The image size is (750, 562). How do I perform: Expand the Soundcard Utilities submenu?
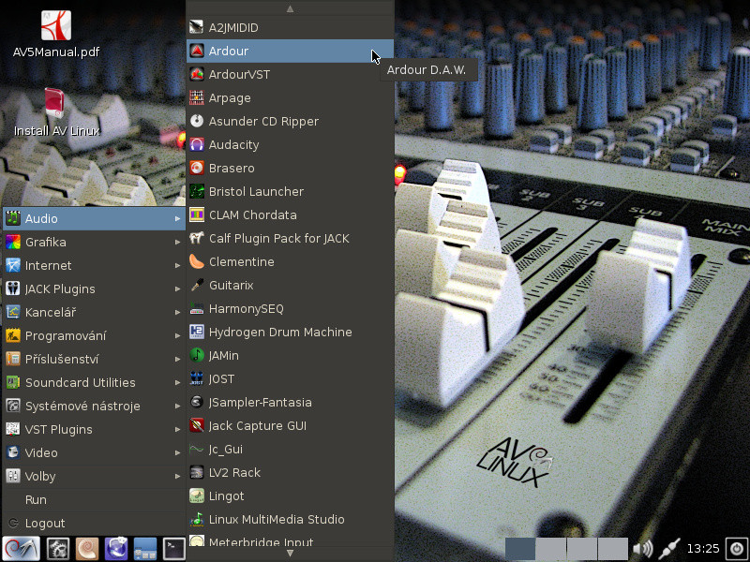[94, 382]
